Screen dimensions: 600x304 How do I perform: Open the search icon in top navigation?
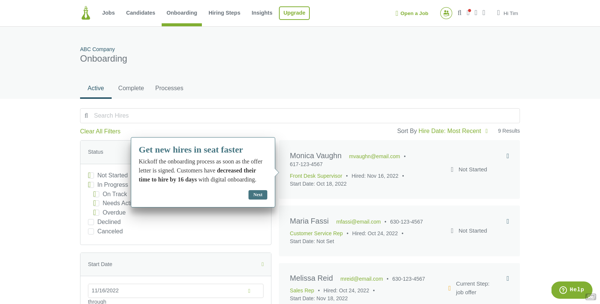click(459, 13)
